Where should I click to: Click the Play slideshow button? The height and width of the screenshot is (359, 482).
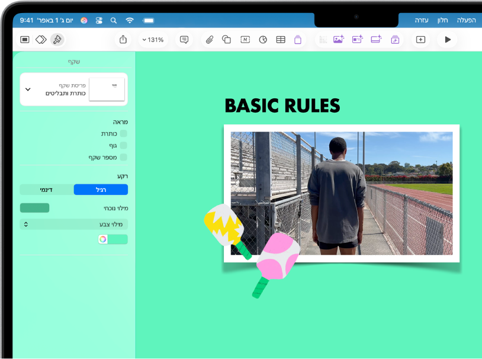(x=448, y=40)
